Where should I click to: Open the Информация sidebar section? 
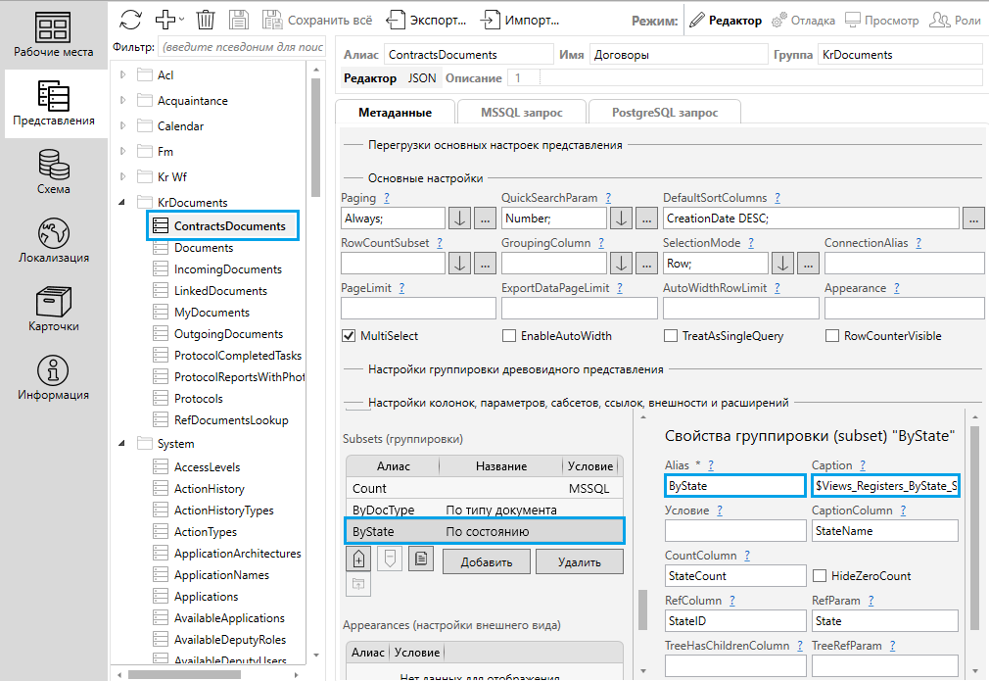[x=54, y=378]
